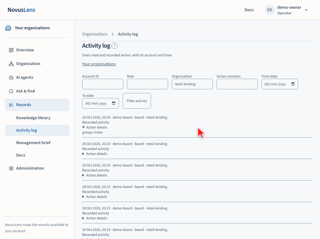Image resolution: width=320 pixels, height=239 pixels.
Task: Open the From date calendar picker icon
Action: coord(293,84)
